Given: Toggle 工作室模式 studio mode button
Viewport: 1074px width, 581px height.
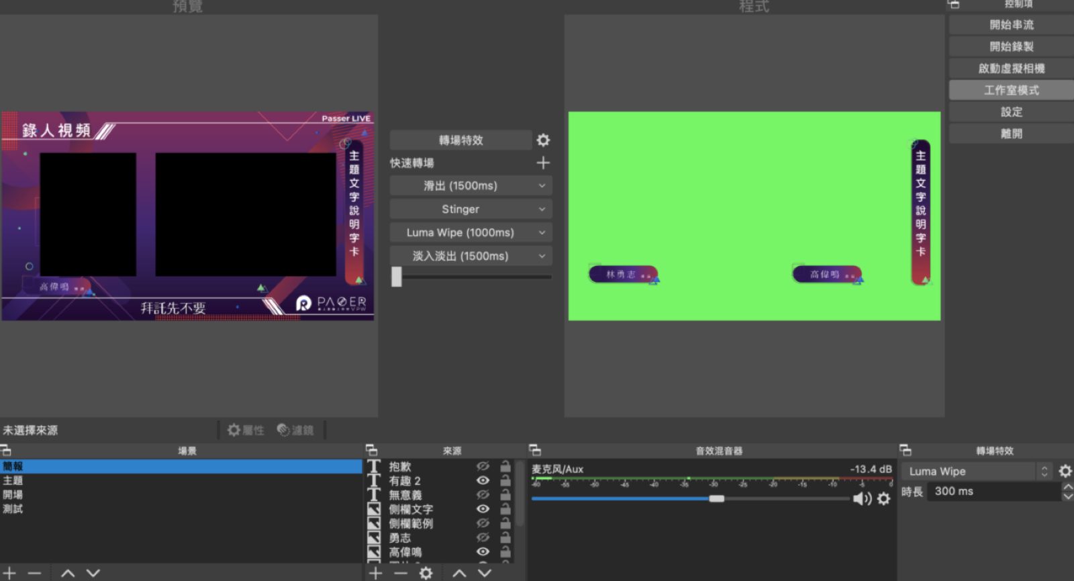Looking at the screenshot, I should tap(1012, 90).
